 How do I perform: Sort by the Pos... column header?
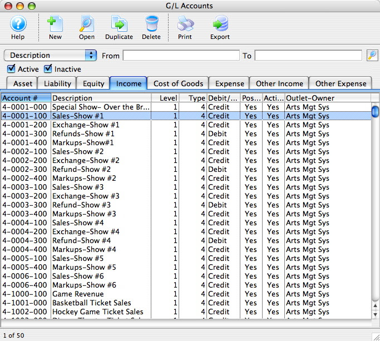pos(251,98)
